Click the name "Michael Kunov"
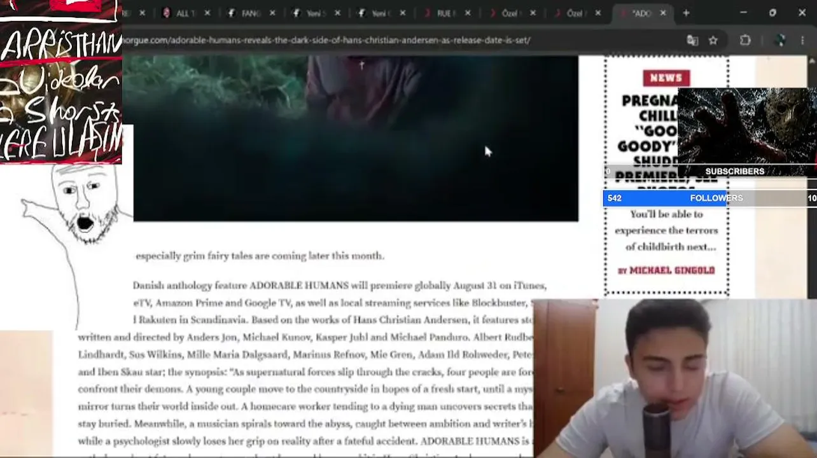817x458 pixels. point(277,337)
